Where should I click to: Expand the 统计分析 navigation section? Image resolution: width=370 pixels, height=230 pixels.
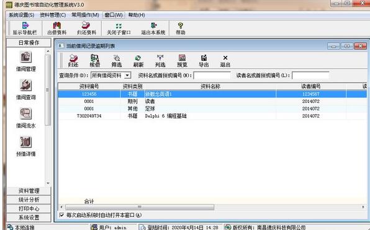pyautogui.click(x=29, y=200)
